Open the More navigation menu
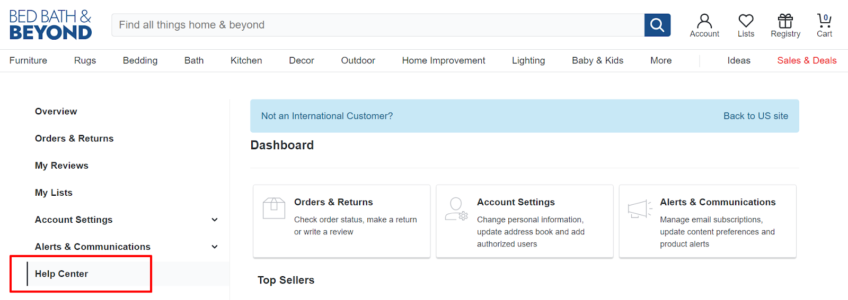The image size is (848, 300). pos(661,60)
